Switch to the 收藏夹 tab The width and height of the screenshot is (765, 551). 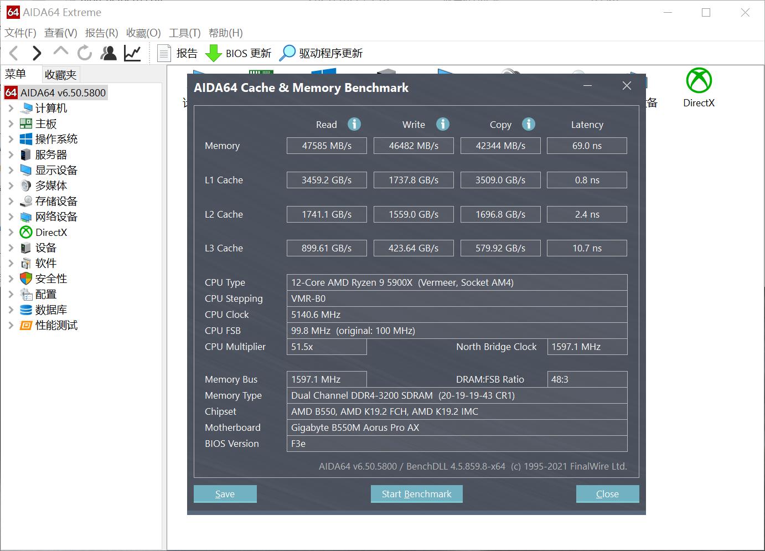click(x=60, y=75)
